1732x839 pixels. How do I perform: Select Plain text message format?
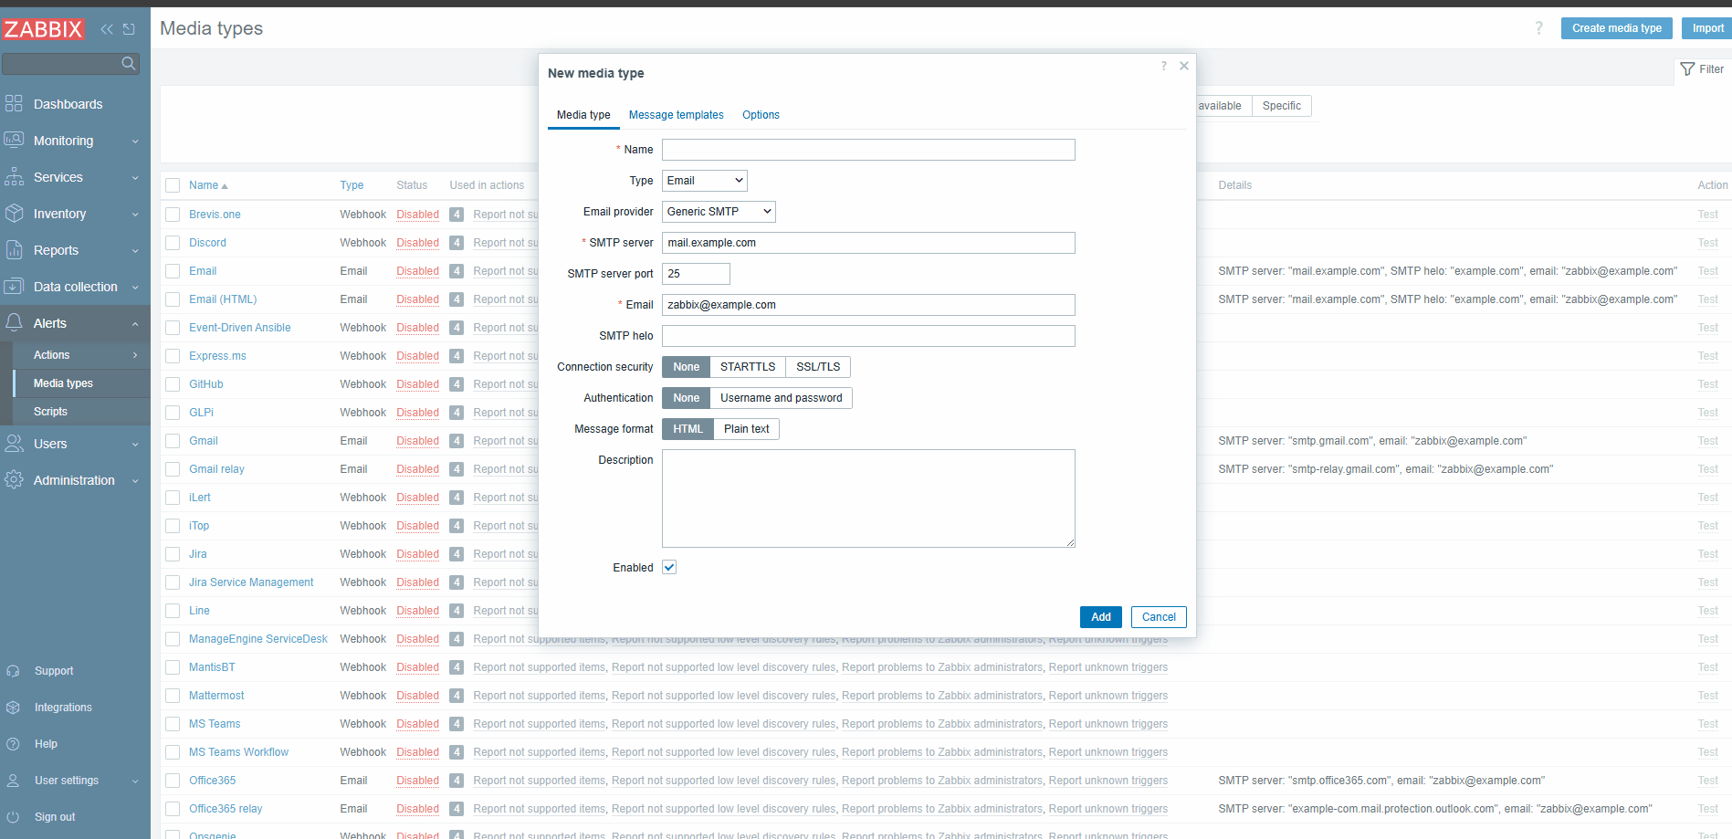click(x=746, y=429)
